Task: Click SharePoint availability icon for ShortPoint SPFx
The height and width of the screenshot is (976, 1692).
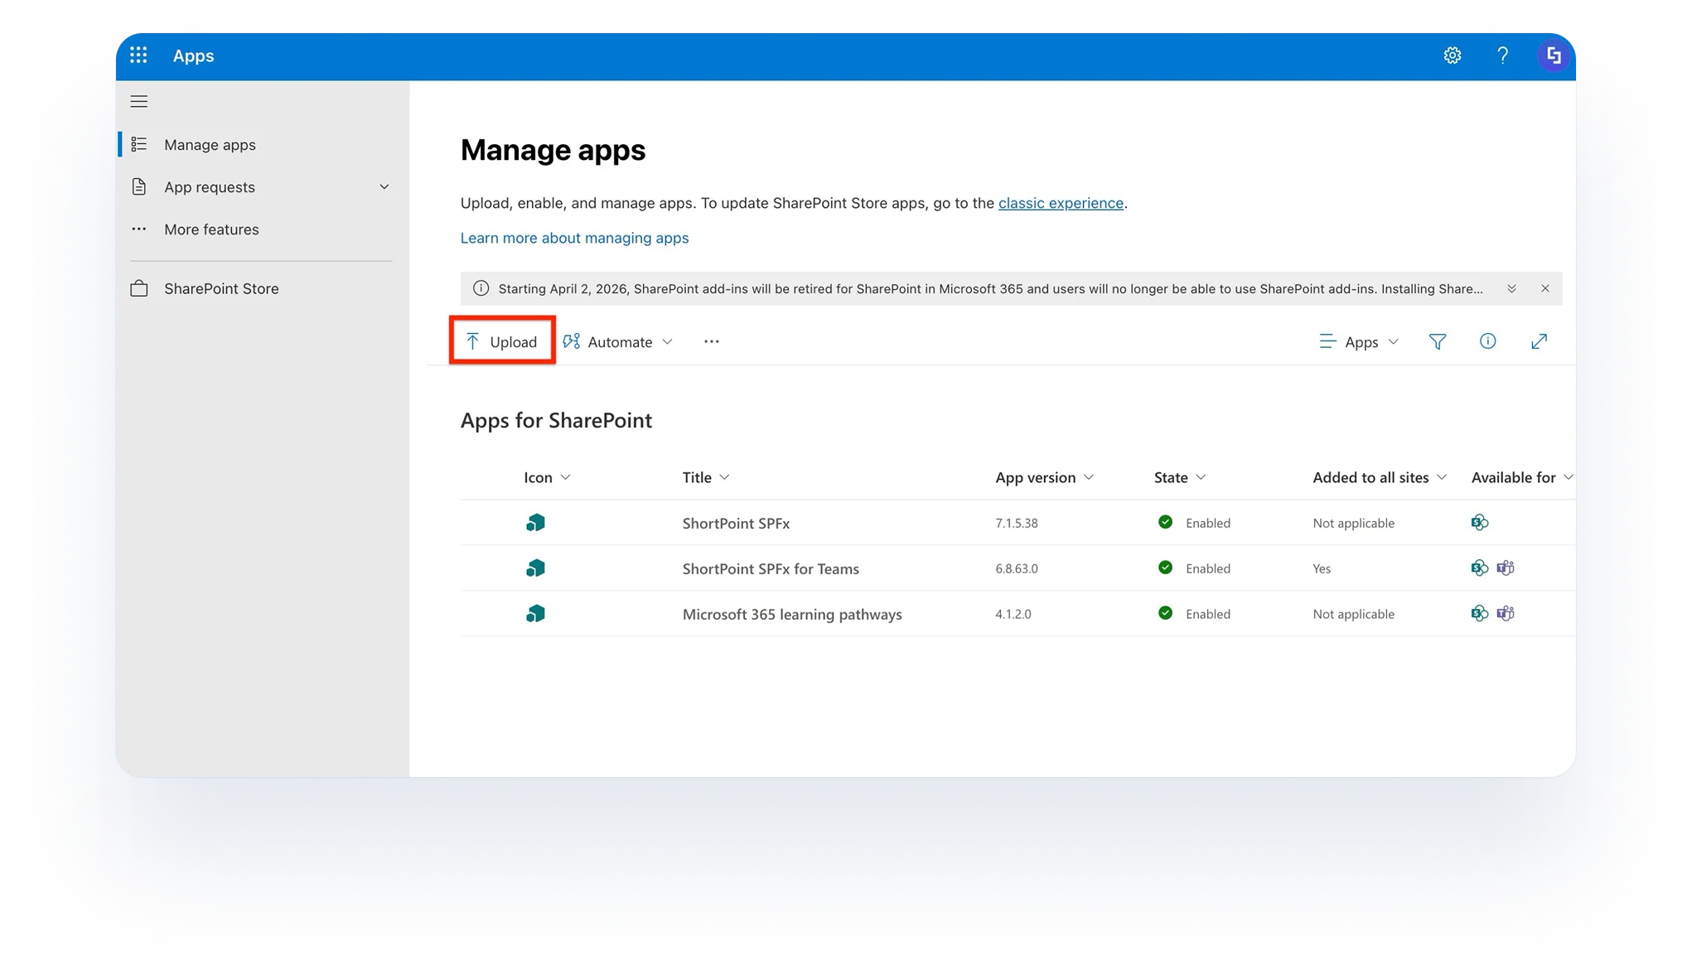Action: click(1480, 522)
